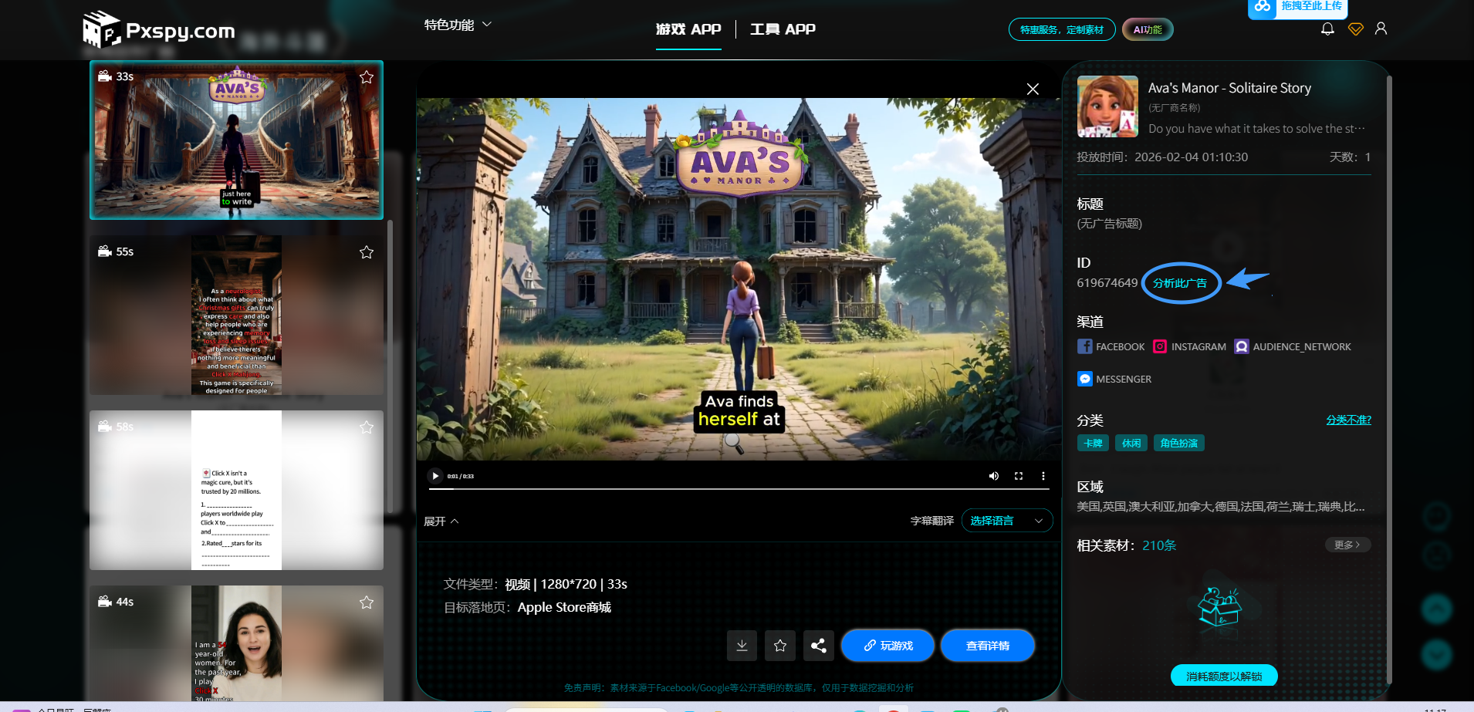Viewport: 1474px width, 712px height.
Task: Click the camera icon on 33s video
Action: [105, 76]
